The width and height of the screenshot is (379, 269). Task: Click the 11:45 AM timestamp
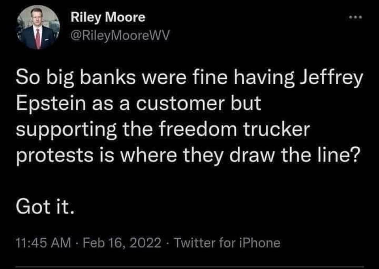[x=38, y=243]
